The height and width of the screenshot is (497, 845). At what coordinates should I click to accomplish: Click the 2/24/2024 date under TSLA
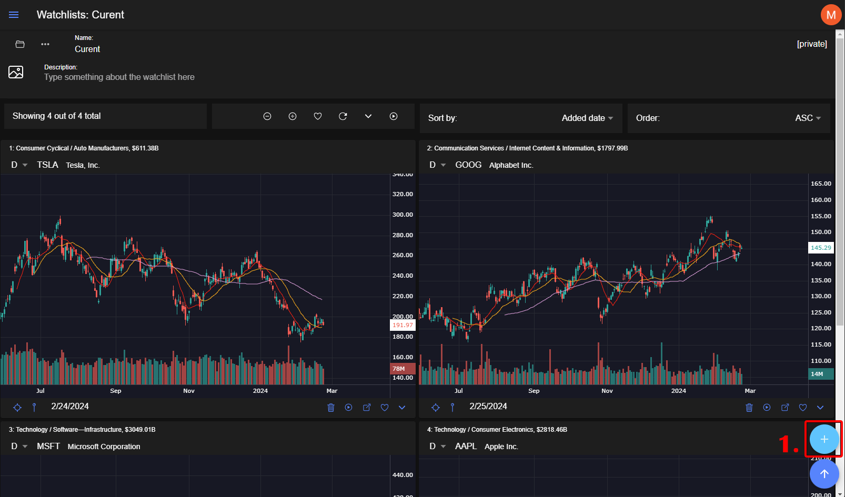[x=70, y=407]
